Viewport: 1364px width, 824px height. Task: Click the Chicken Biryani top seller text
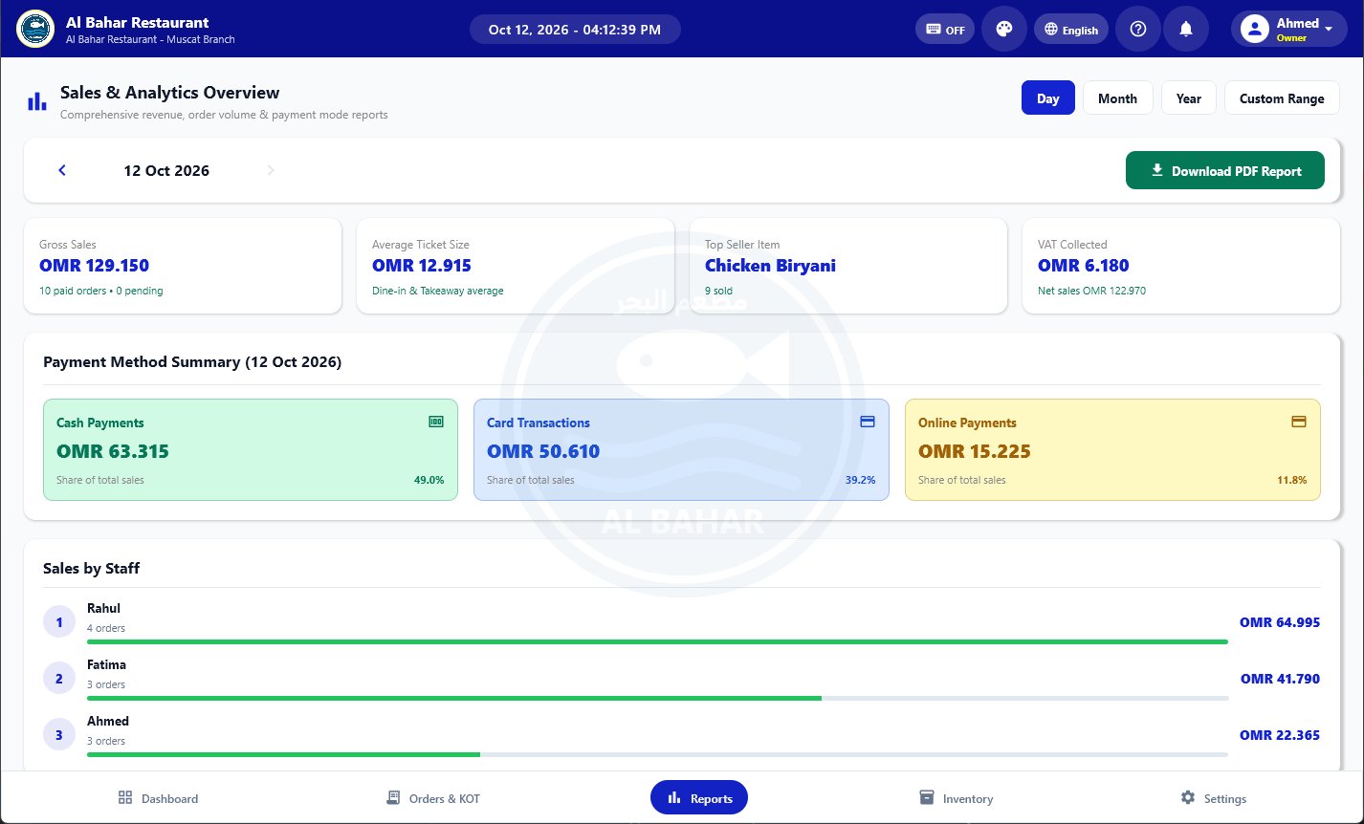pos(770,265)
